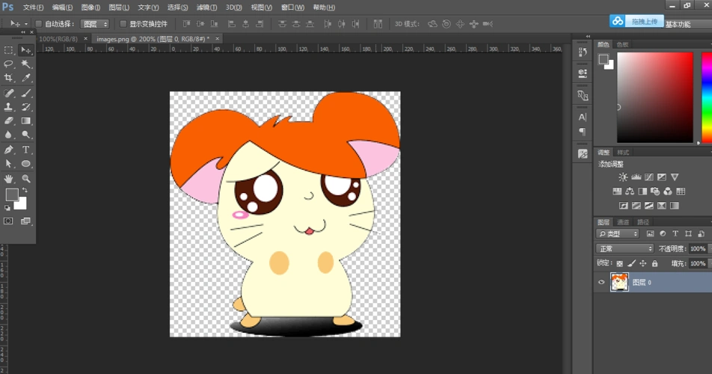Select the Hand tool
This screenshot has width=712, height=374.
point(9,179)
